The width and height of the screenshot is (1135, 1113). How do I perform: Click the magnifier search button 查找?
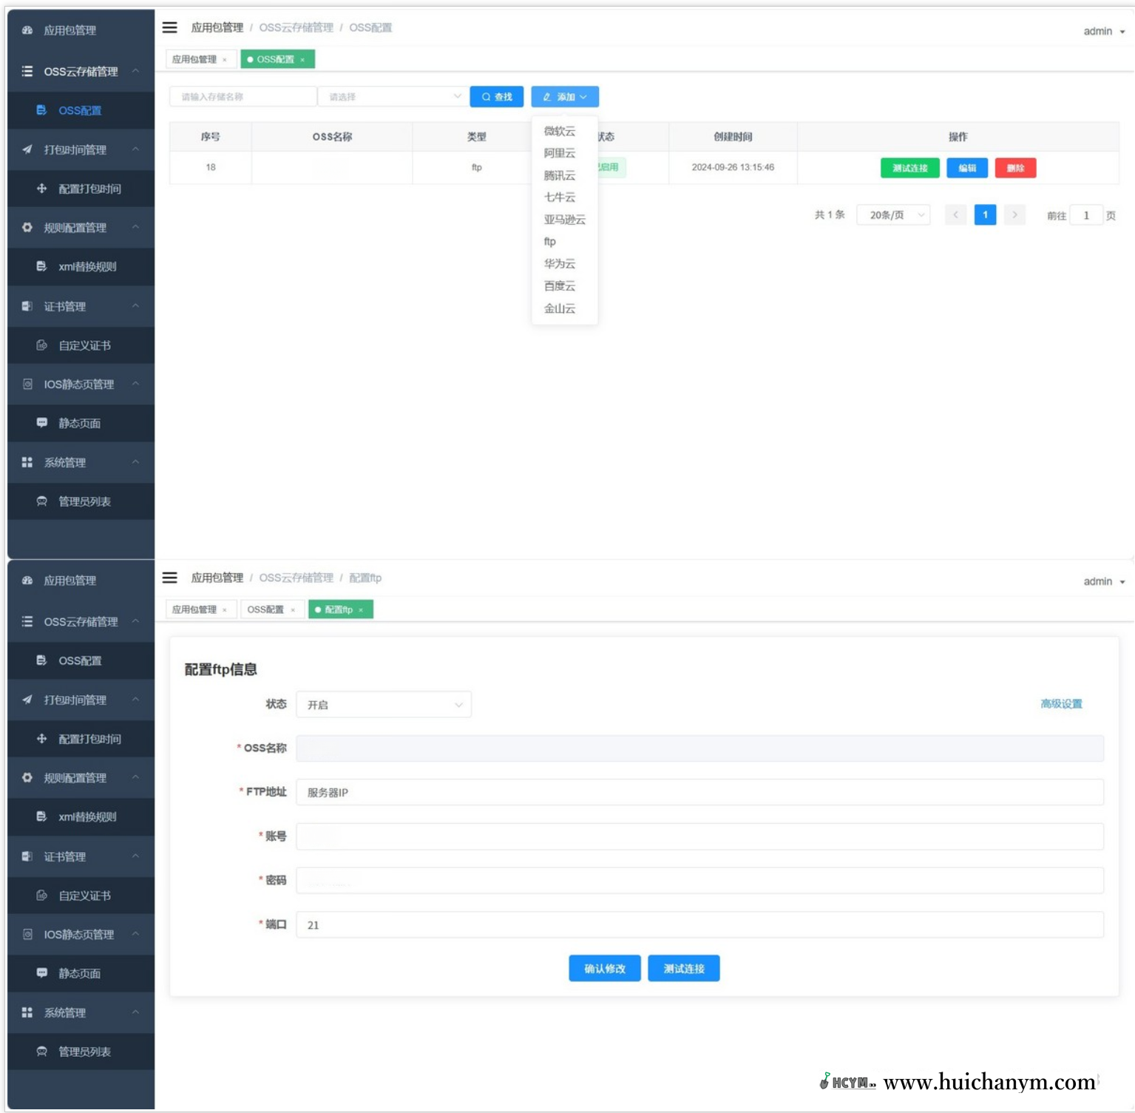coord(497,97)
